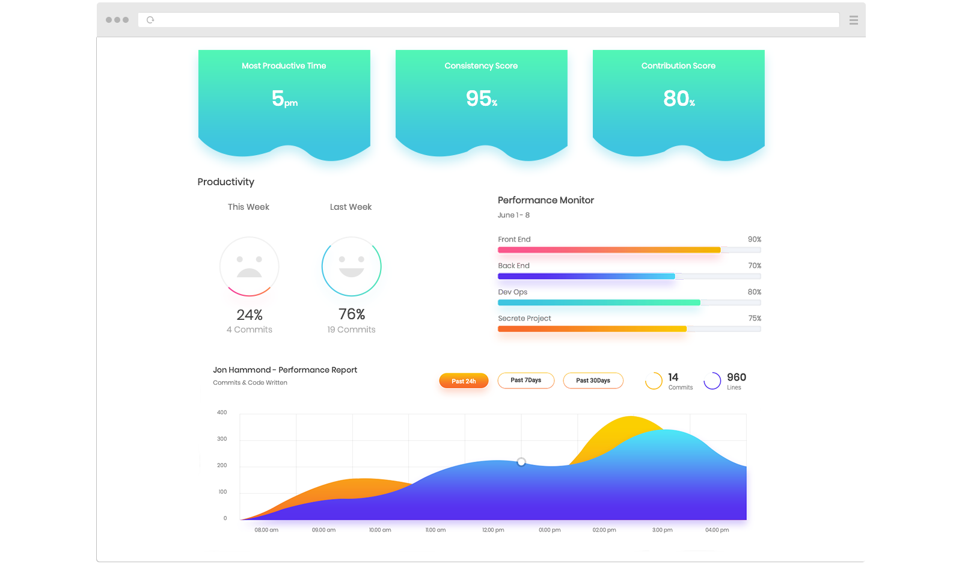The width and height of the screenshot is (962, 564).
Task: Click the happy face icon under Last Week
Action: click(x=351, y=266)
